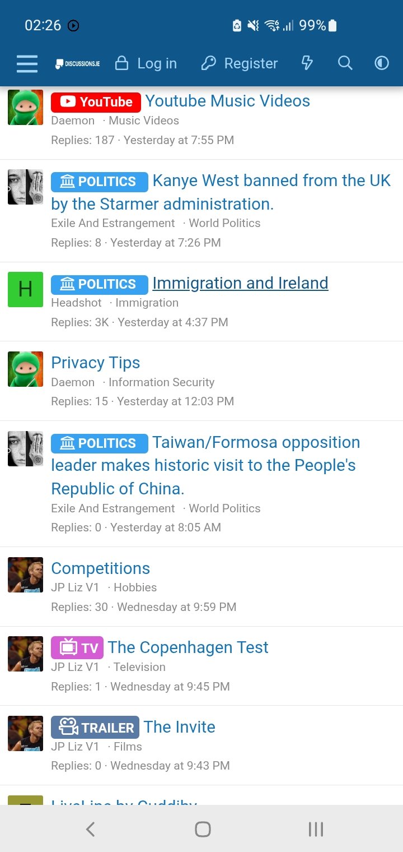The image size is (403, 852).
Task: Tap the Discussions.ie site logo
Action: (x=78, y=64)
